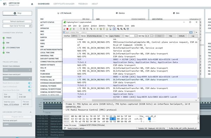Click the find packet magnifier icon

[91, 29]
